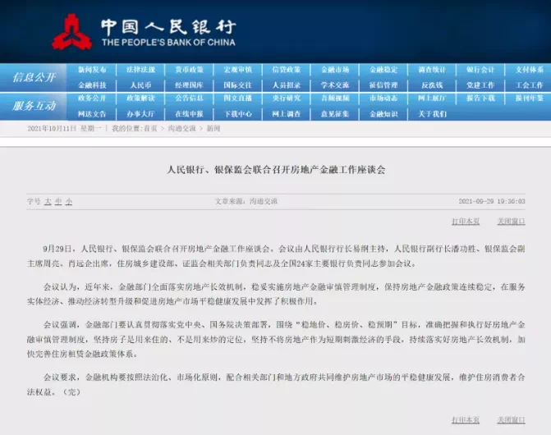
Task: Select 调查统计 in the navigation bar
Action: coord(432,70)
